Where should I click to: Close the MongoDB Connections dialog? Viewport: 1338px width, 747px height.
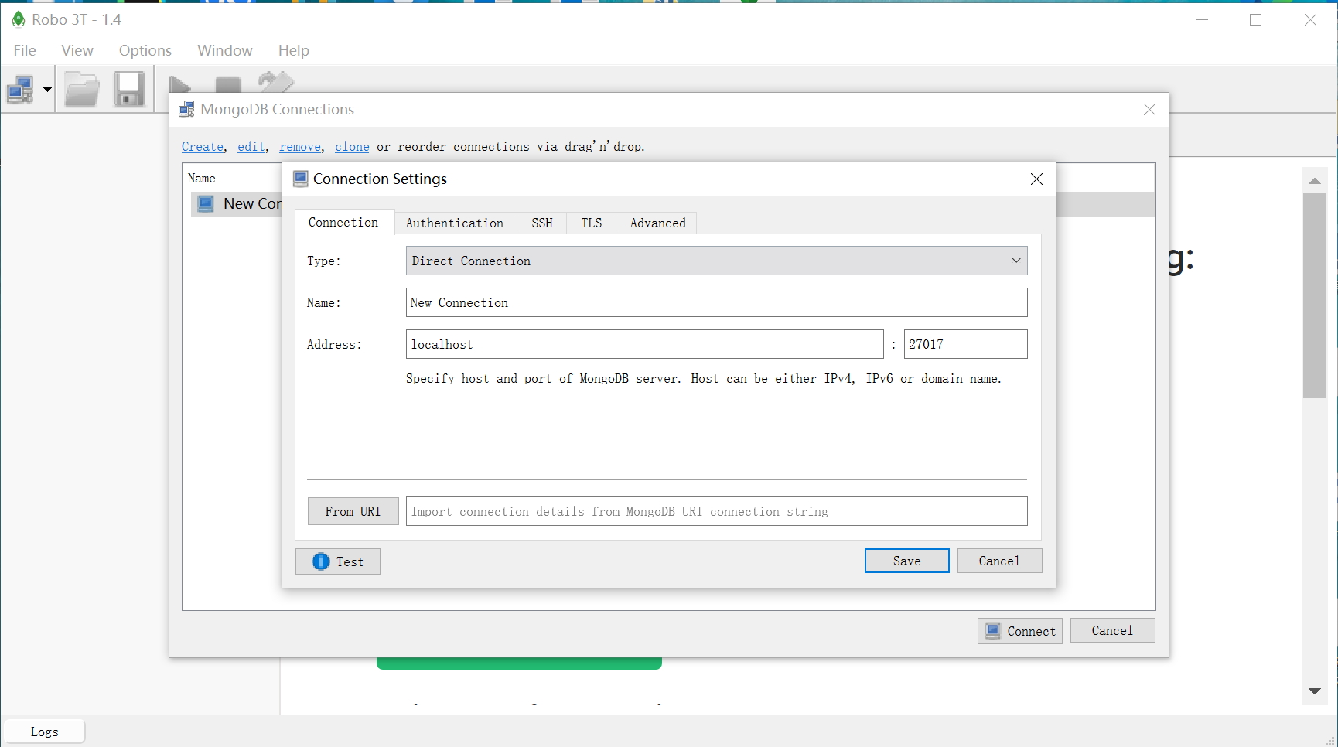[x=1150, y=110]
